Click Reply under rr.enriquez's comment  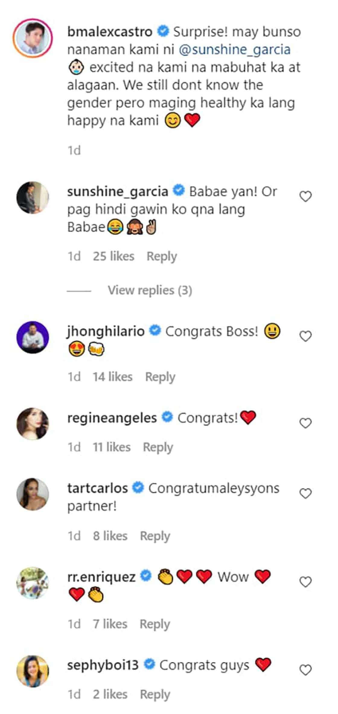(x=154, y=624)
